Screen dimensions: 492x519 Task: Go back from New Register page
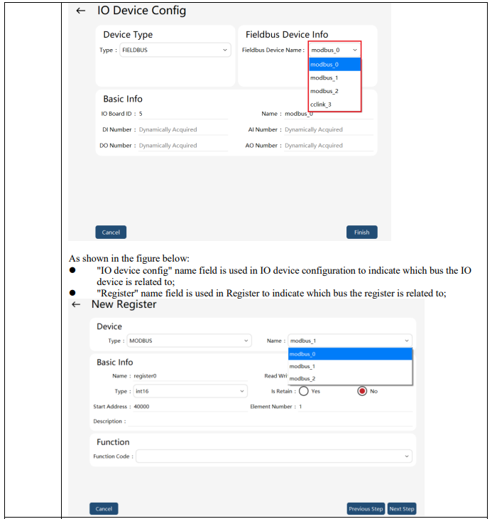(x=76, y=304)
